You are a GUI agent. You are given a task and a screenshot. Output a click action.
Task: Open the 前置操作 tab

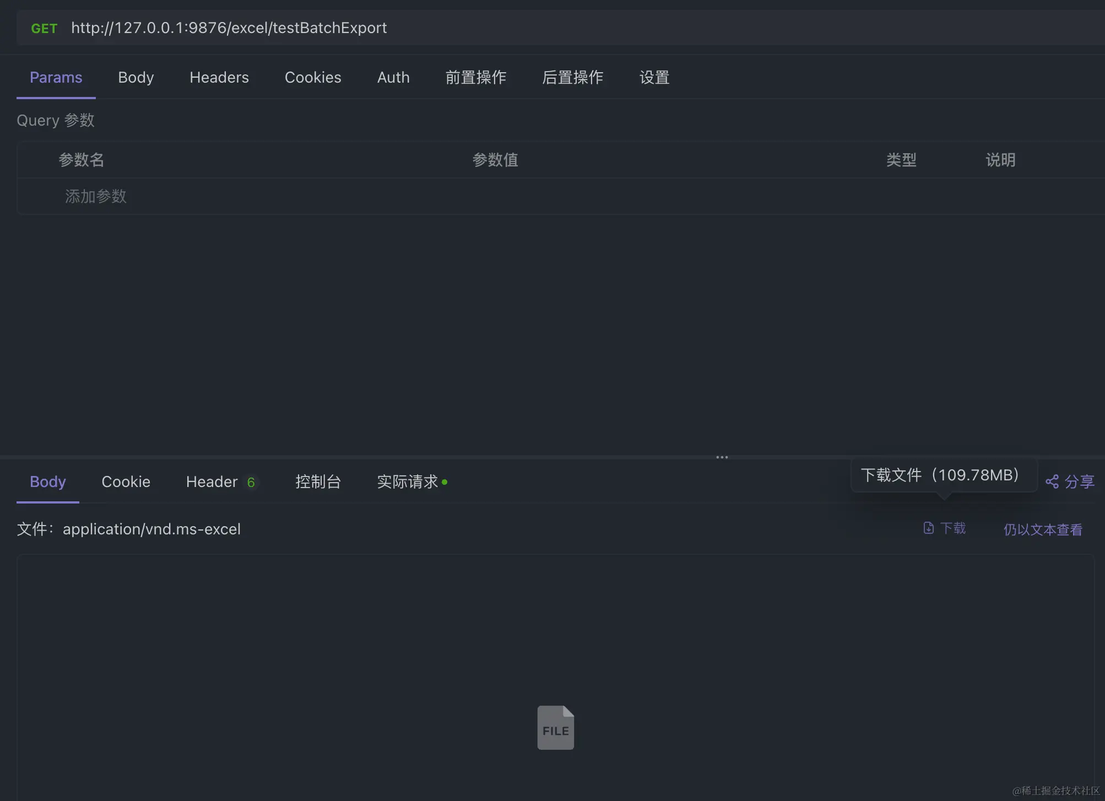(x=475, y=78)
